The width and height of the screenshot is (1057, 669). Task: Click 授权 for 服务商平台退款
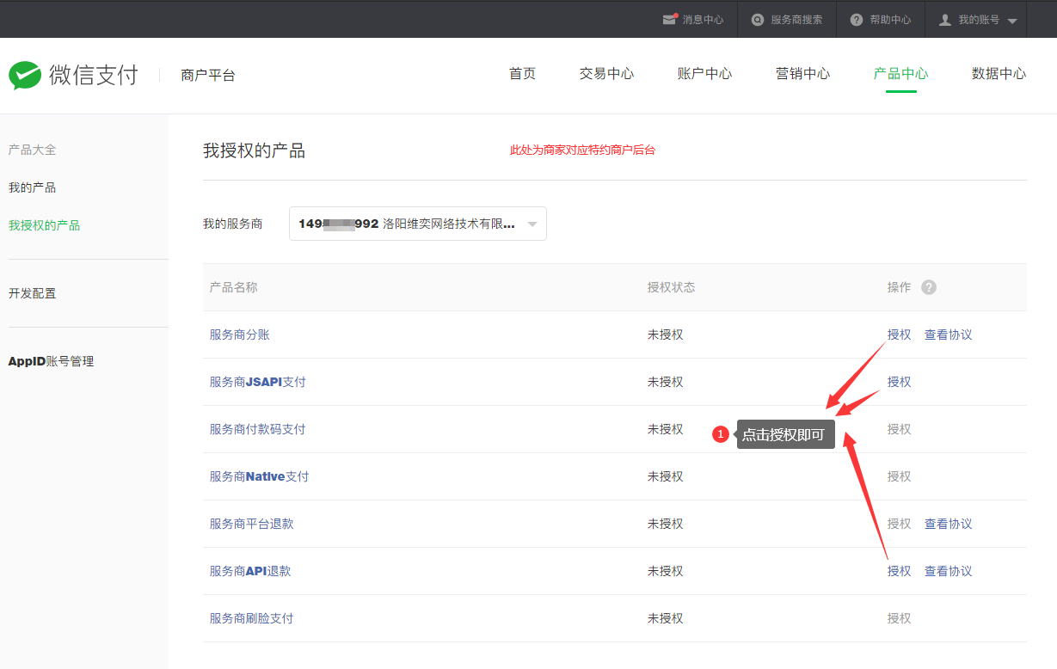point(899,524)
